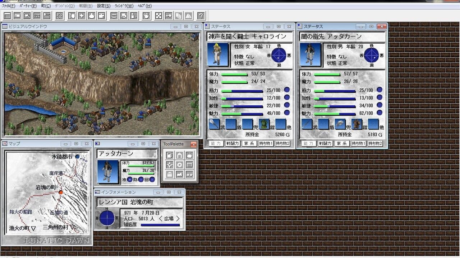The width and height of the screenshot is (460, 258).
Task: Toggle the orb beside Caroline's 魅力 stat
Action: [x=287, y=113]
